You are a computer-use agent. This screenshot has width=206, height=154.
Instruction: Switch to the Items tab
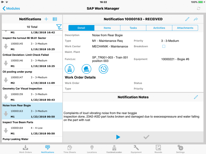click(x=107, y=28)
